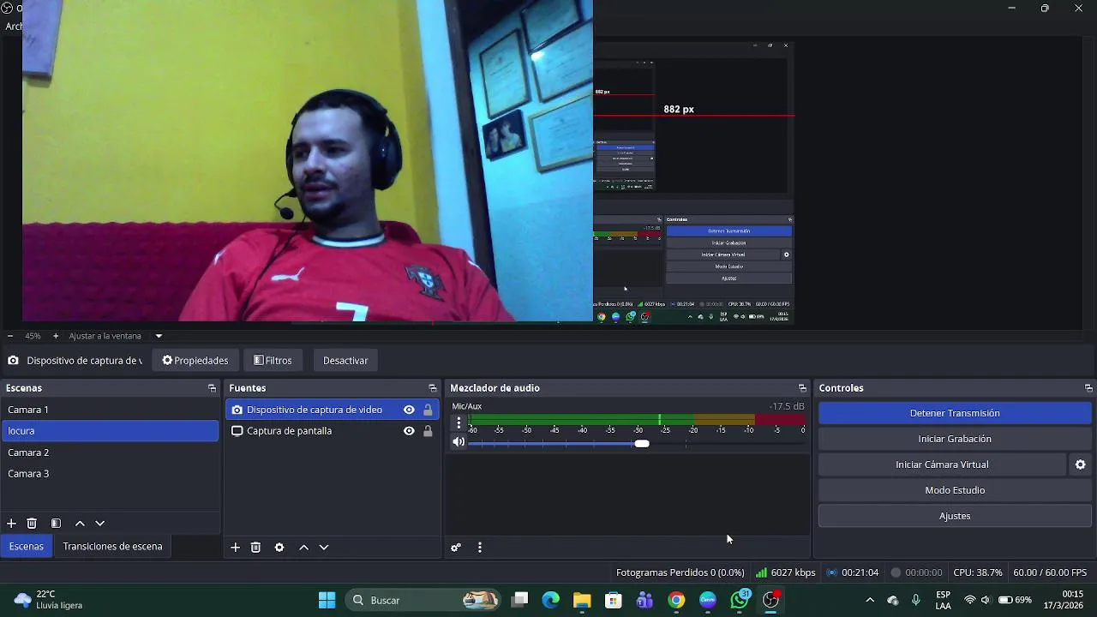Add a new scene with the plus icon

tap(11, 523)
